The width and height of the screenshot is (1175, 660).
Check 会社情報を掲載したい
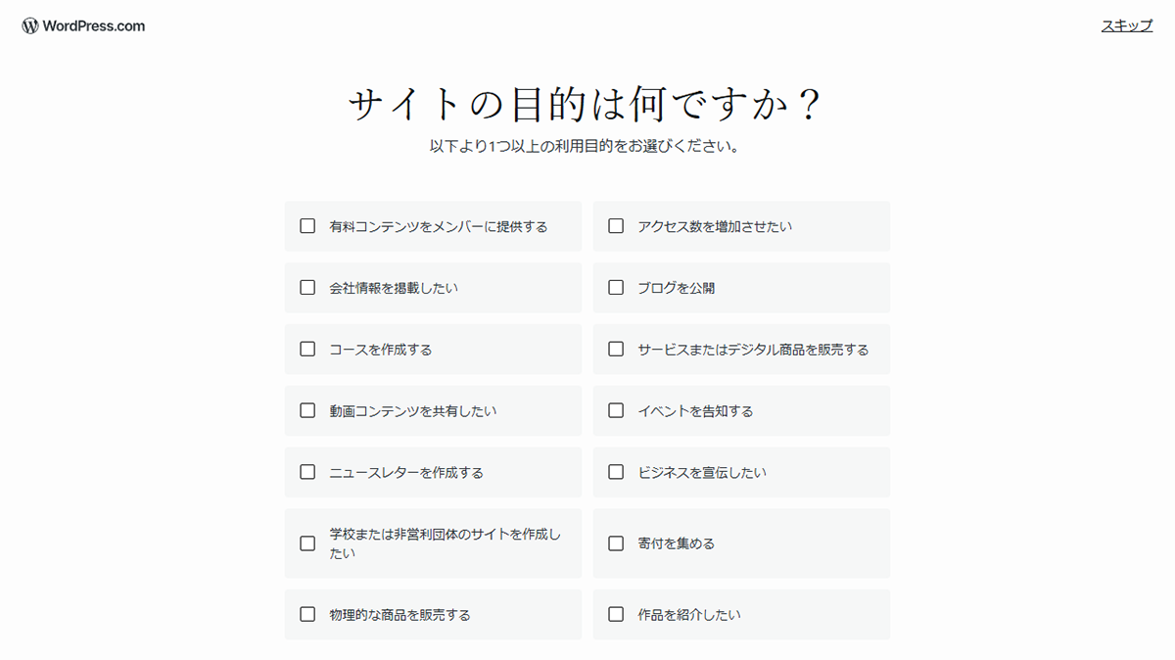[x=307, y=287]
